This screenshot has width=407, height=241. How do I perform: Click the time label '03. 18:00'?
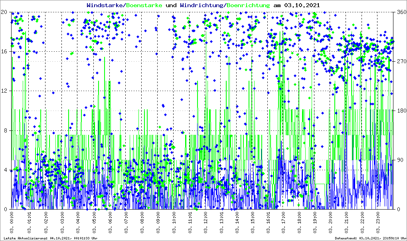[299, 223]
